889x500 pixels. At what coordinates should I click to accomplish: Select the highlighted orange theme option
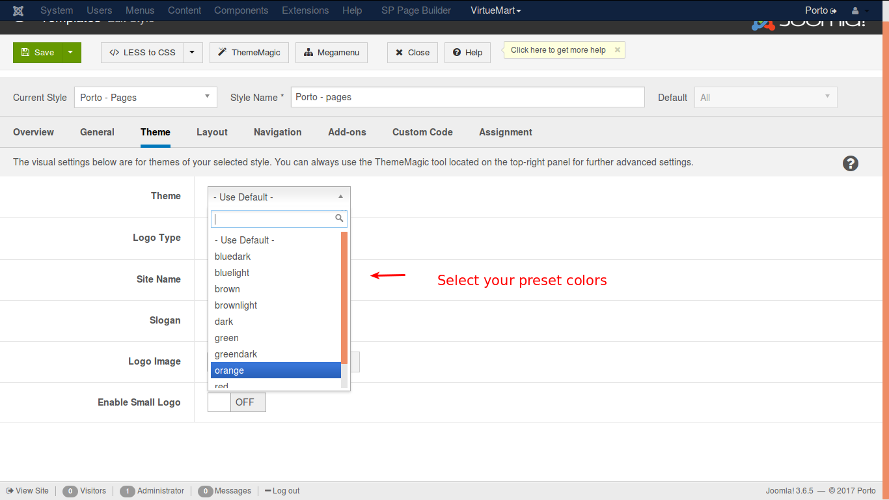[x=276, y=370]
